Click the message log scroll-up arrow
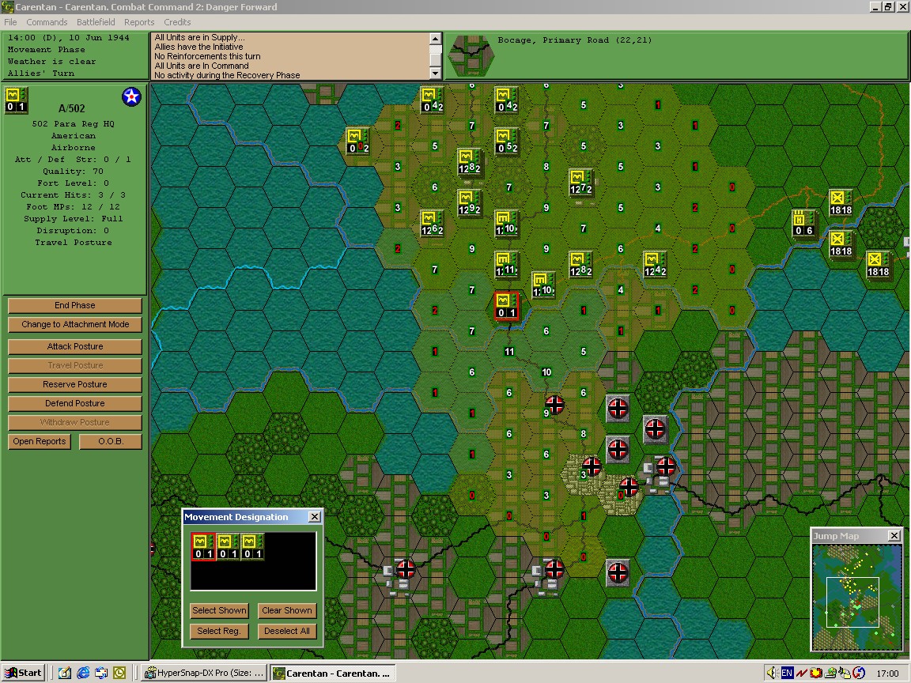The height and width of the screenshot is (683, 911). point(435,38)
